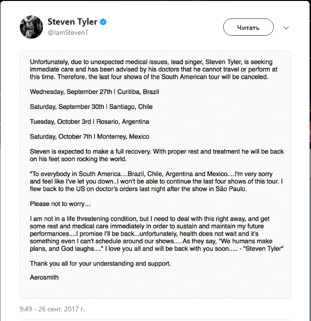This screenshot has height=321, width=311.
Task: Open the tweet options chevron menu
Action: point(287,27)
